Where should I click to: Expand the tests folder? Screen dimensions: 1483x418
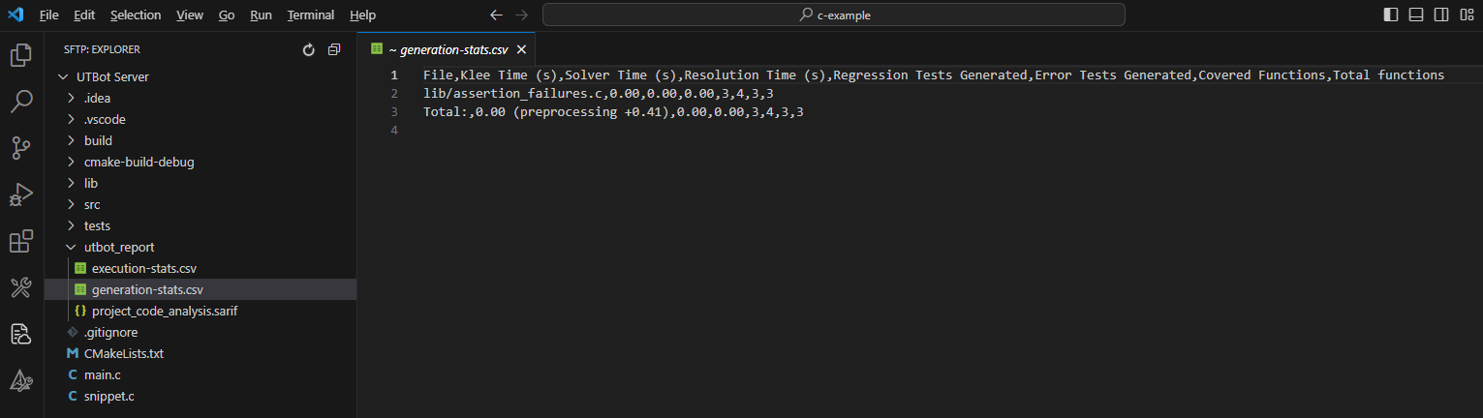pyautogui.click(x=97, y=225)
